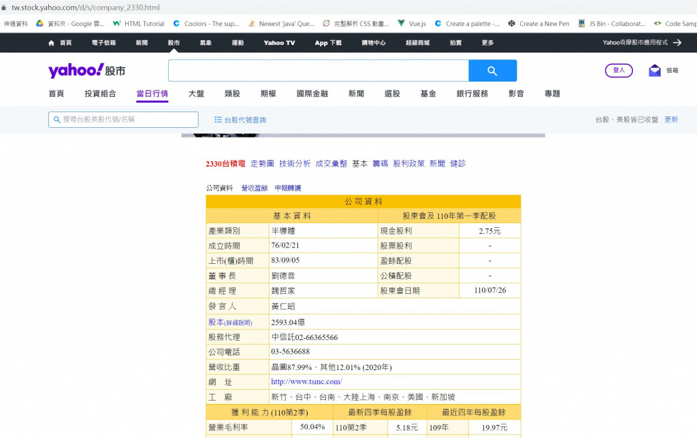Open the JS Bin bookmark
The width and height of the screenshot is (697, 438).
tap(612, 24)
